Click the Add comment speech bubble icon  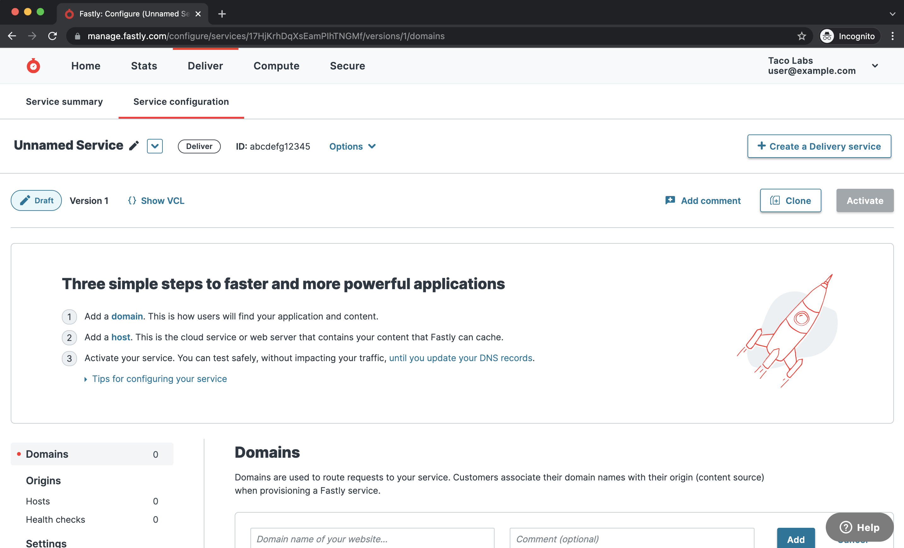[x=669, y=200]
